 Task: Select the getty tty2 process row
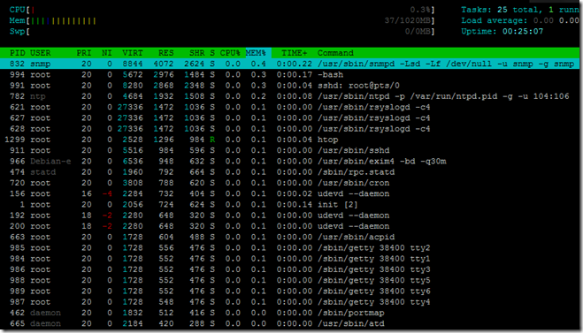pyautogui.click(x=289, y=247)
